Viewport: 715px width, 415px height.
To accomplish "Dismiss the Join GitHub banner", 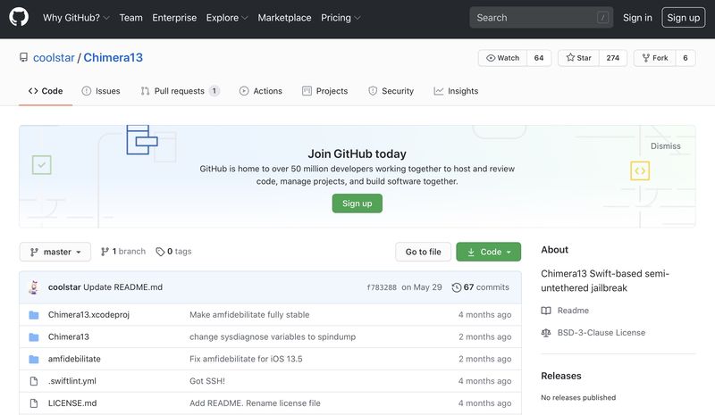I will tap(665, 146).
